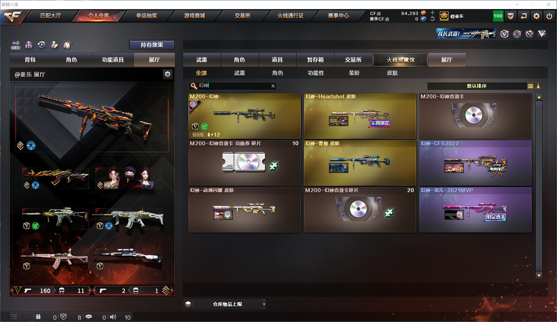Screen dimensions: 557x322
Task: Click the return arrow icon
Action: coord(524,16)
